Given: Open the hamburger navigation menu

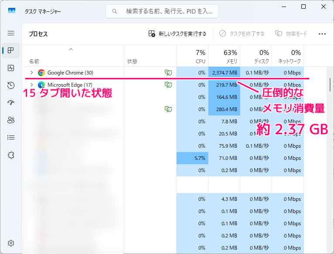Looking at the screenshot, I should 11,33.
